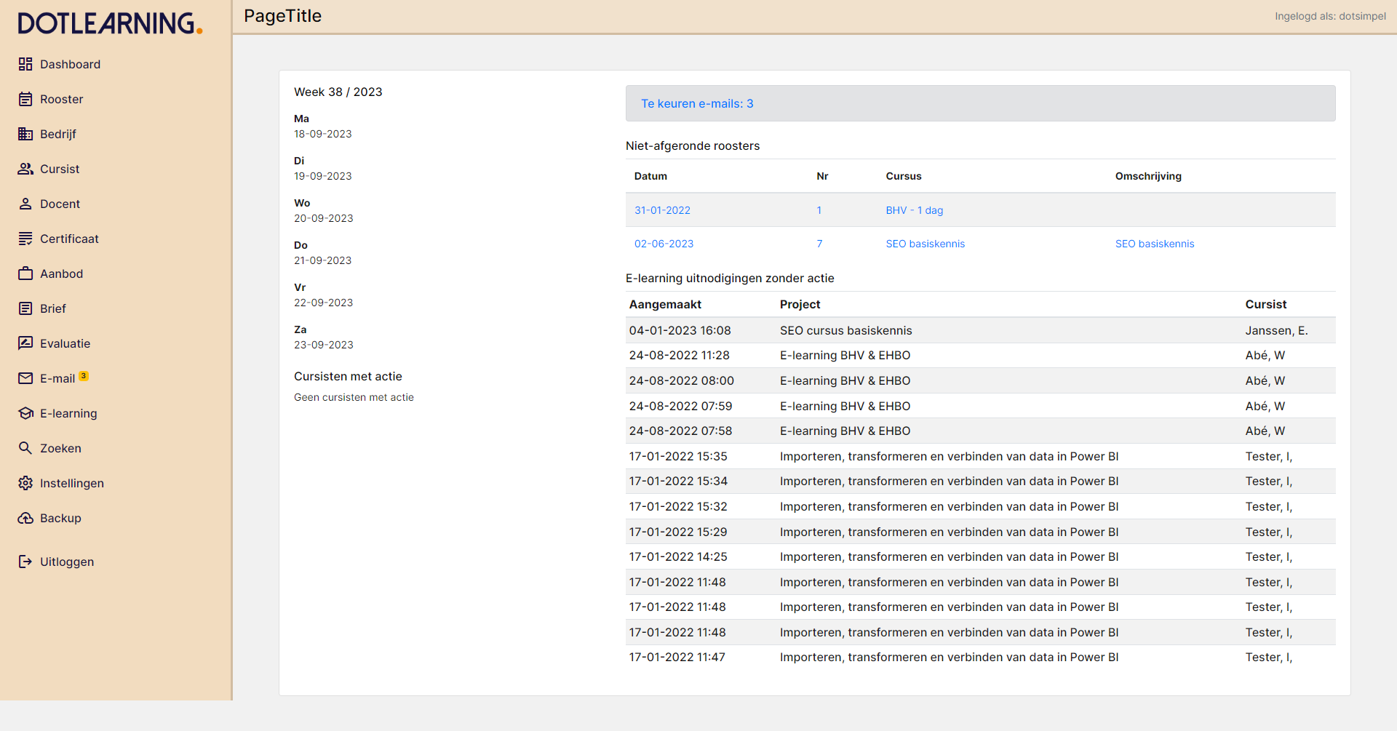Click the Backup cloud icon

pos(25,518)
